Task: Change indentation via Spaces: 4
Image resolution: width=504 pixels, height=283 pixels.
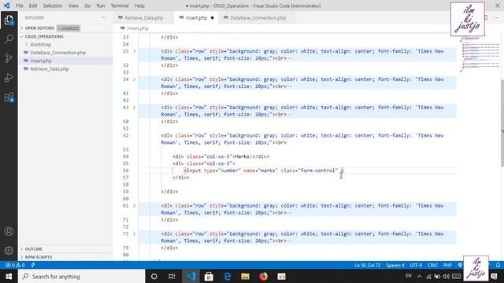Action: (x=395, y=265)
